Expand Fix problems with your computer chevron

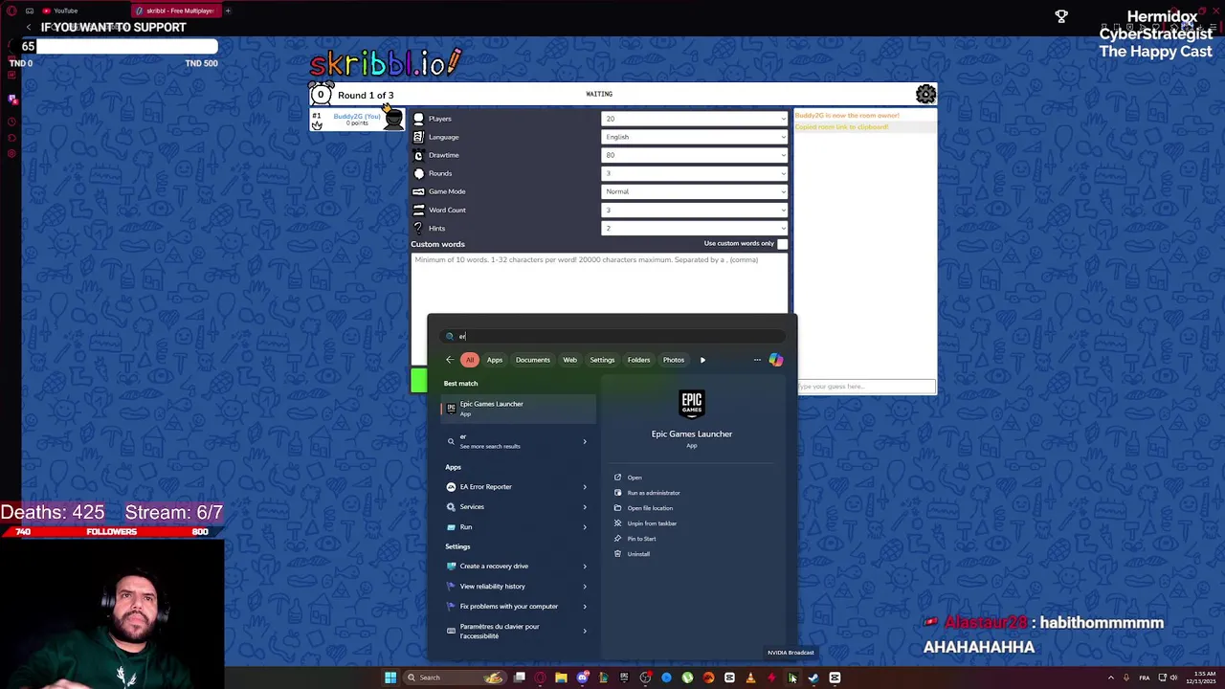pyautogui.click(x=585, y=607)
